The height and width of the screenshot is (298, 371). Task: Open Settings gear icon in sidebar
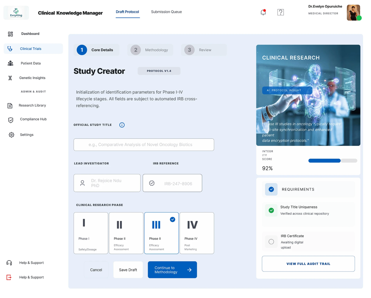click(x=11, y=135)
